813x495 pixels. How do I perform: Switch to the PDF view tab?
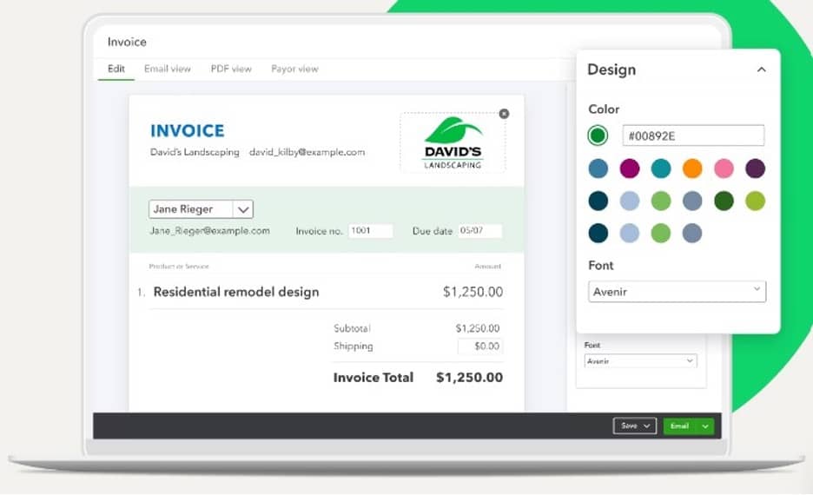pos(230,69)
